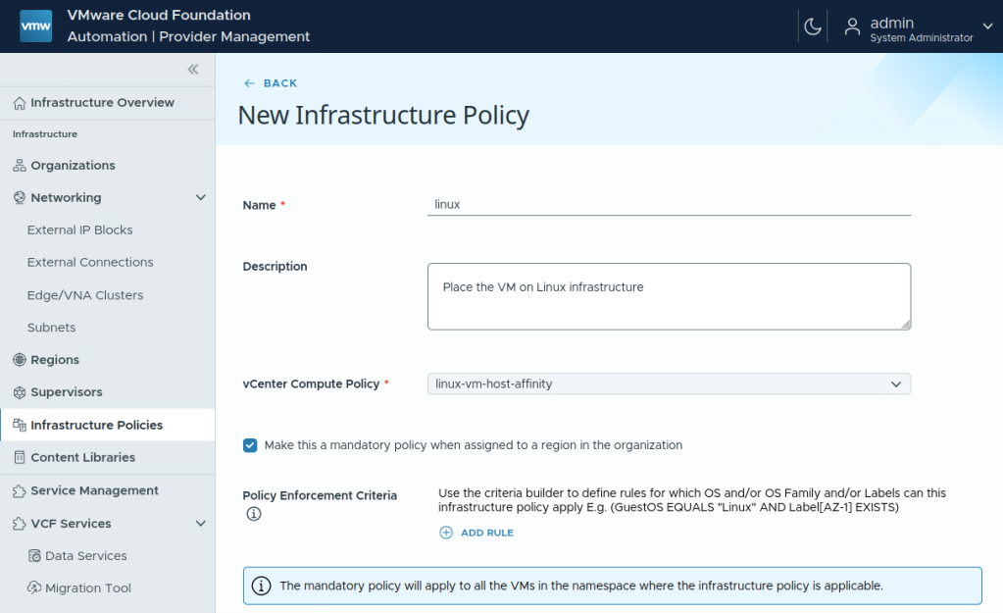Collapse the sidebar with double-chevron icon
This screenshot has height=613, width=1003.
[193, 69]
